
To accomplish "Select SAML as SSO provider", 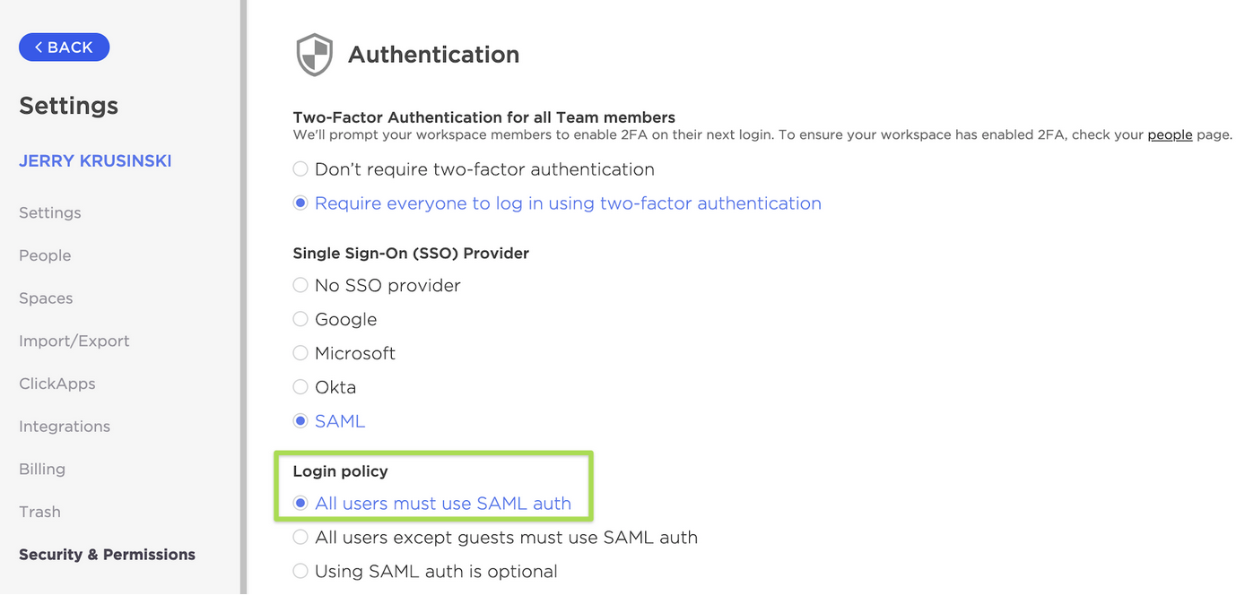I will pos(300,422).
